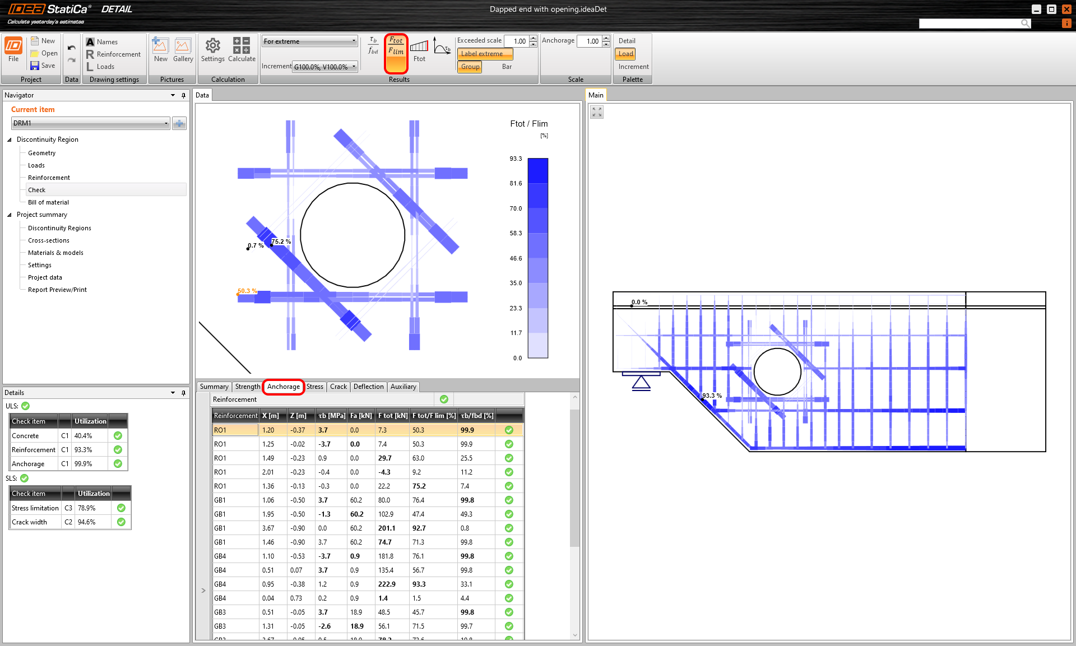Pin the Navigator panel
The width and height of the screenshot is (1076, 646).
[x=183, y=95]
